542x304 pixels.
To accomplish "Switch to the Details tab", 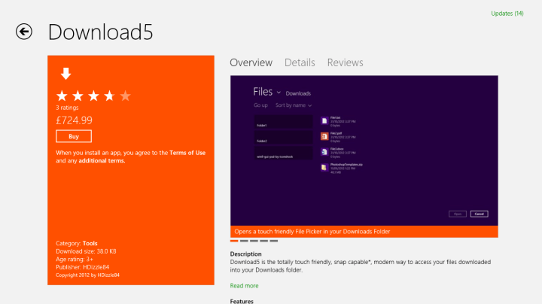I will (x=300, y=62).
